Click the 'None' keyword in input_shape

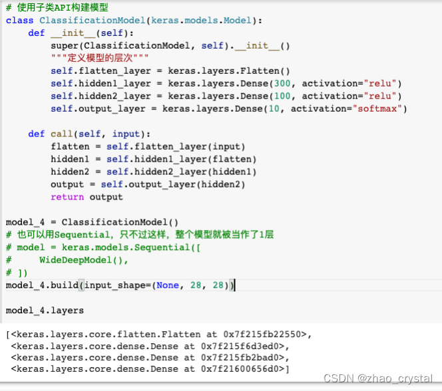pyautogui.click(x=168, y=285)
